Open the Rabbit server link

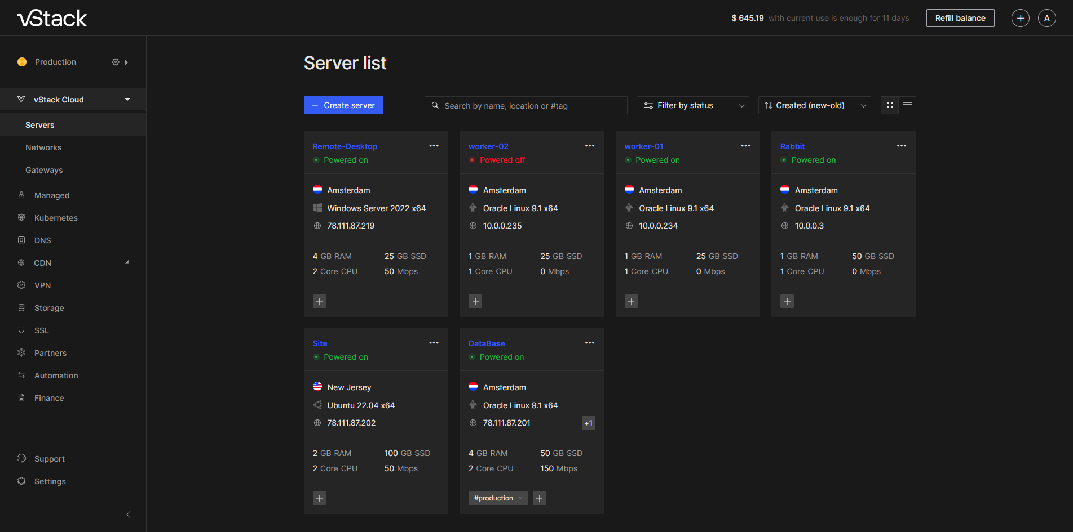point(792,146)
